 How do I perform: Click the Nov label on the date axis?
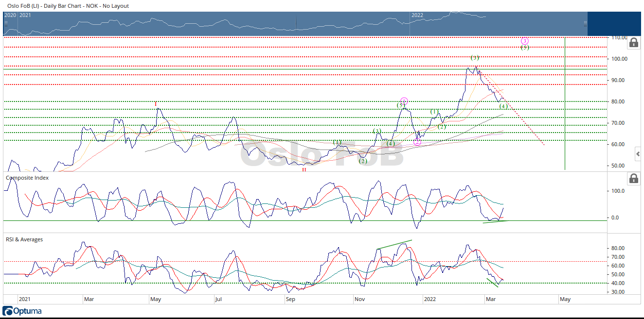(359, 299)
